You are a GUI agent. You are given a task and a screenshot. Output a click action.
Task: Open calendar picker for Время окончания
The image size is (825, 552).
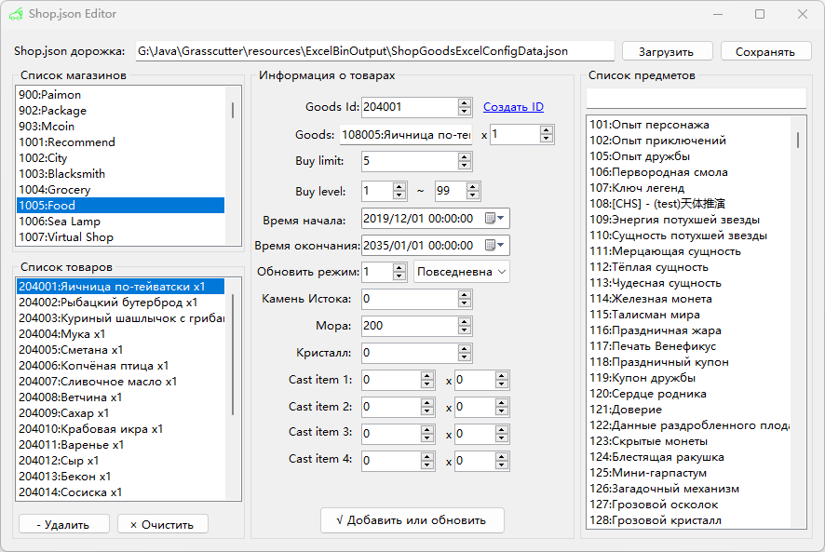coord(496,246)
